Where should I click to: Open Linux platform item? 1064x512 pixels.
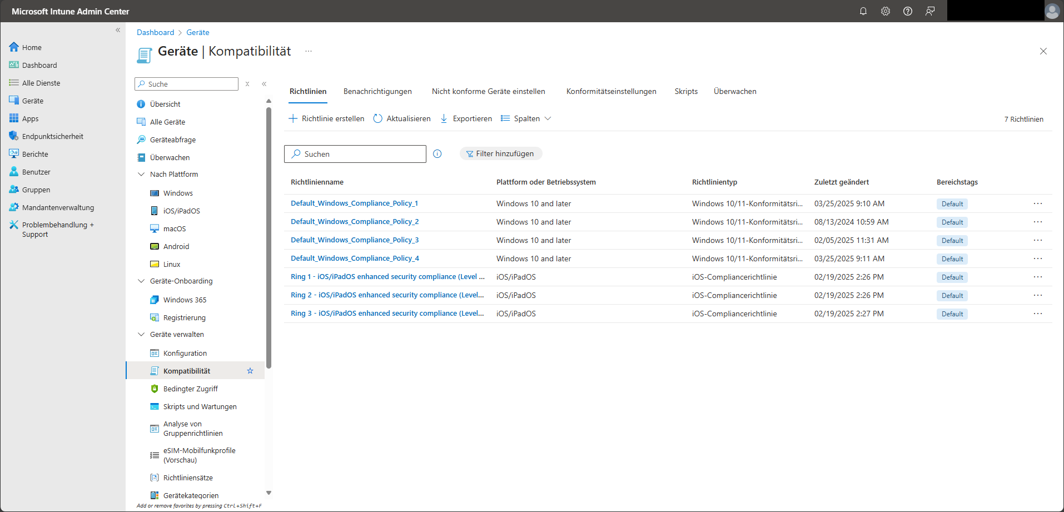click(172, 264)
